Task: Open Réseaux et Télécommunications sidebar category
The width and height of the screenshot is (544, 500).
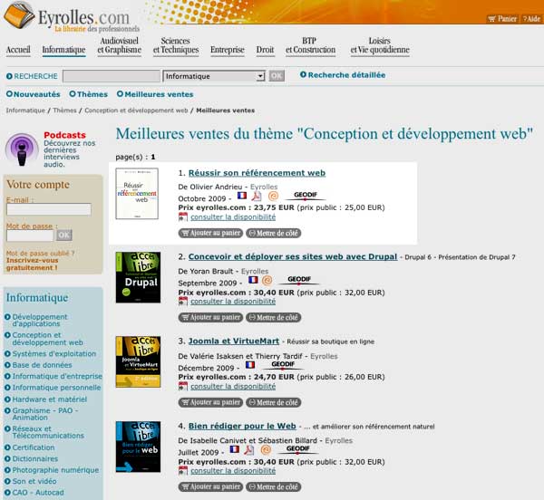Action: tap(44, 432)
